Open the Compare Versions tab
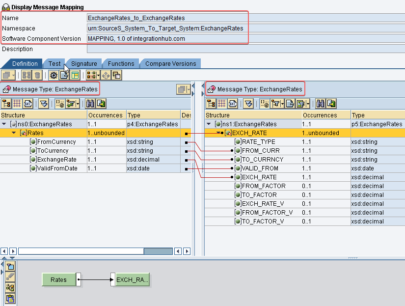 171,63
